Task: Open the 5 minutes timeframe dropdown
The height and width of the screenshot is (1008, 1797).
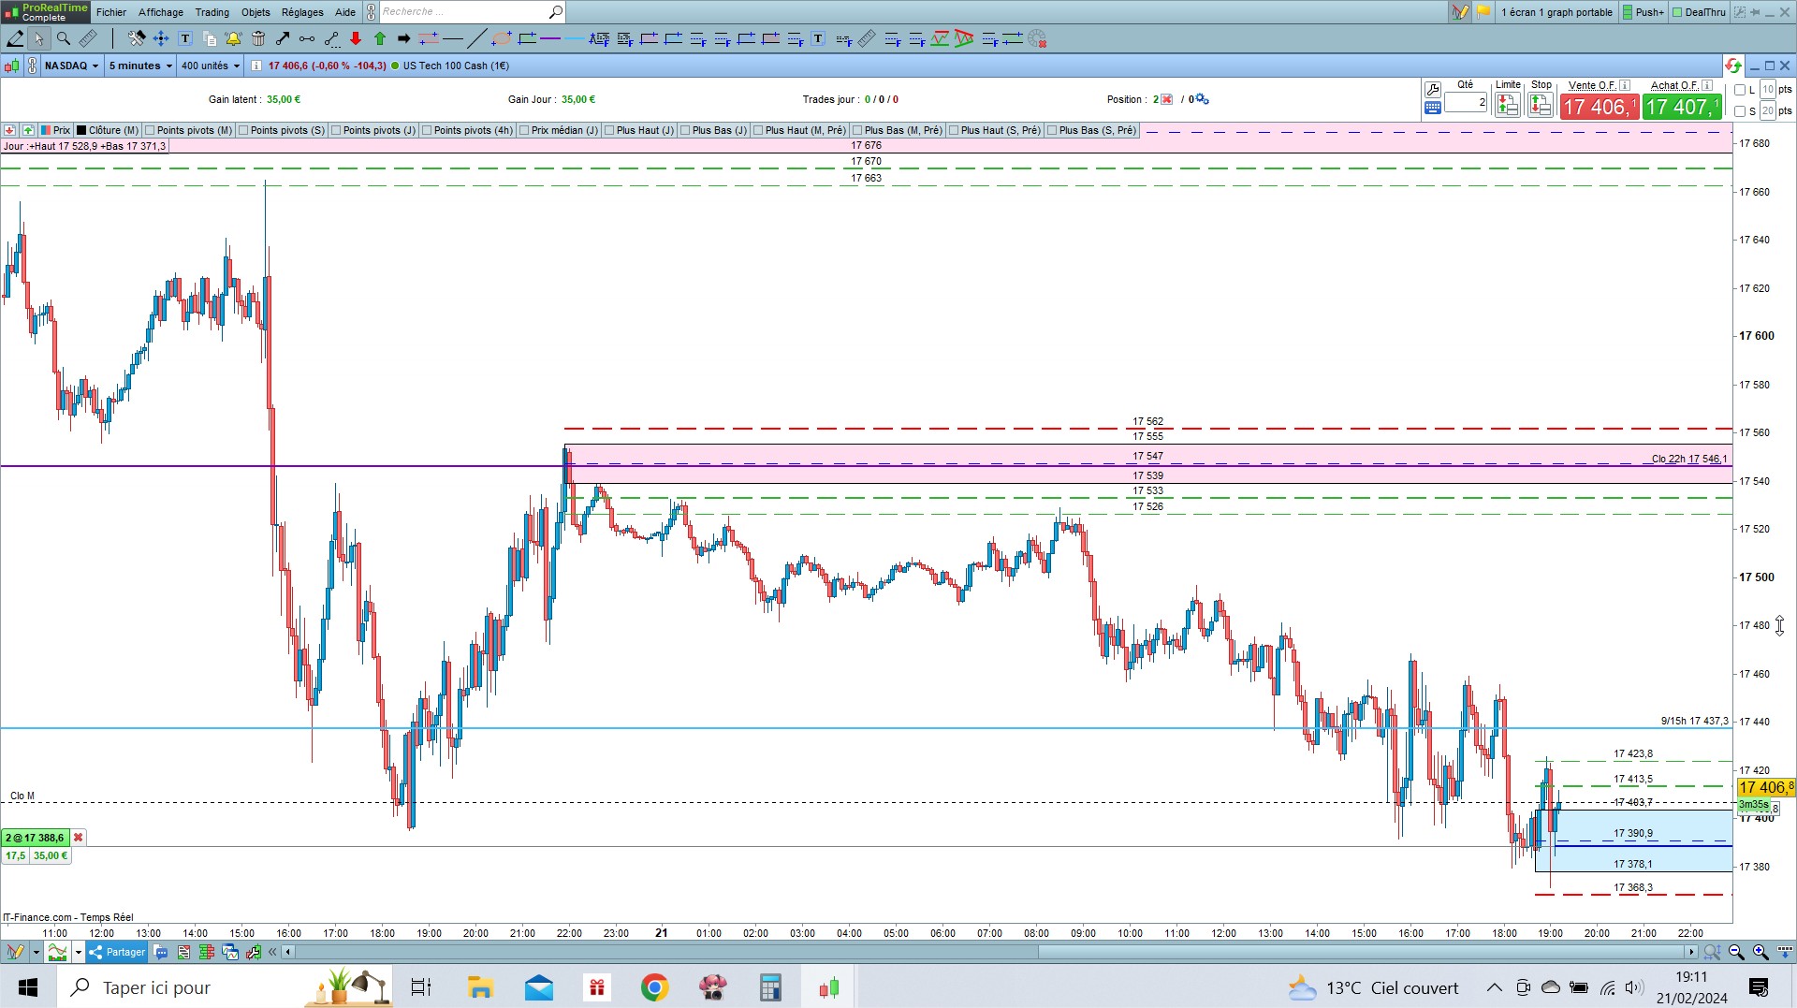Action: 140,66
